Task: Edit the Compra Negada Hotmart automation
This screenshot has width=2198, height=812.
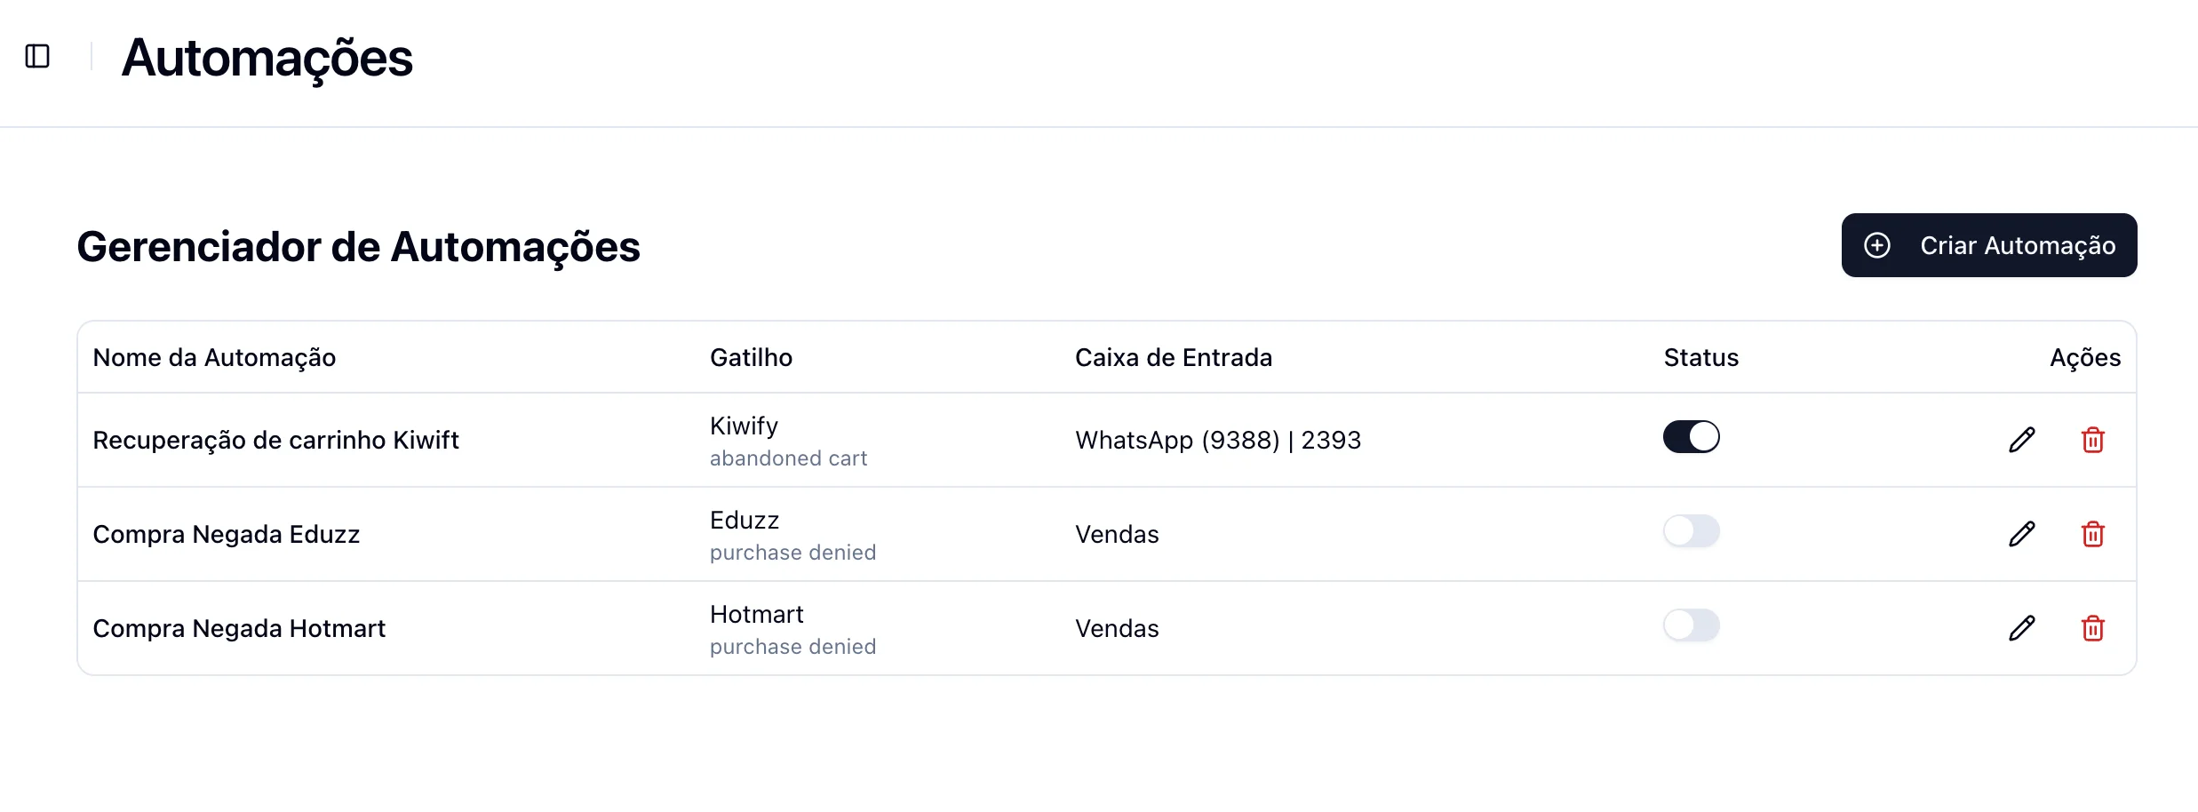Action: click(2022, 628)
